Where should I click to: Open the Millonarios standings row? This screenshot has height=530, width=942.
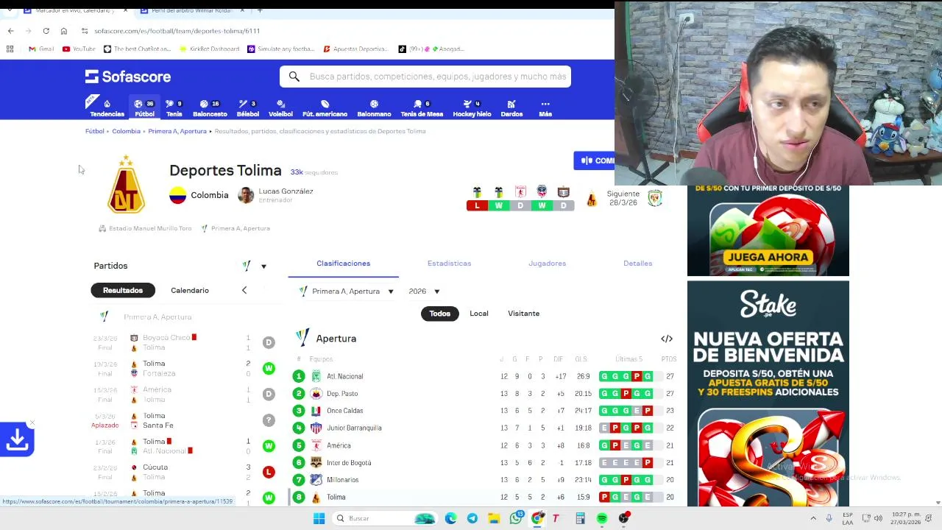click(485, 480)
